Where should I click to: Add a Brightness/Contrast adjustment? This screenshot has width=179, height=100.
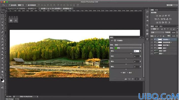coord(157,16)
